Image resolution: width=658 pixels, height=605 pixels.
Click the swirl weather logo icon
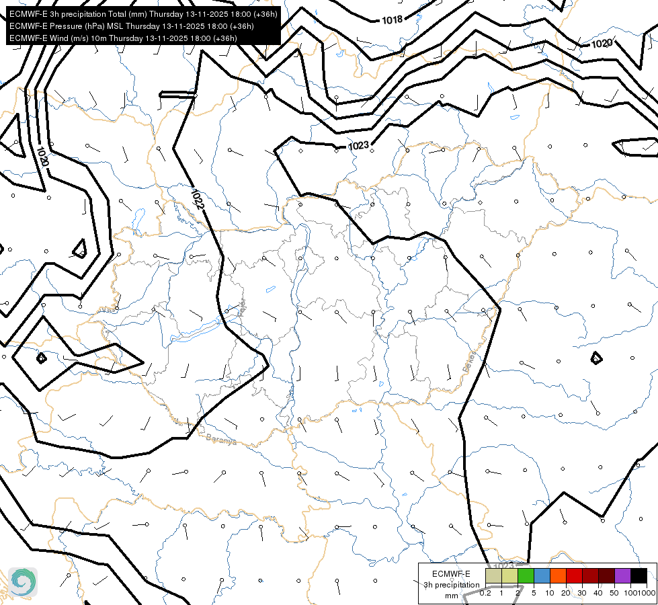pyautogui.click(x=23, y=582)
